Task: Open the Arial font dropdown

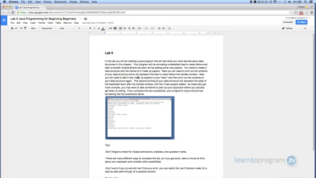Action: pos(67,29)
